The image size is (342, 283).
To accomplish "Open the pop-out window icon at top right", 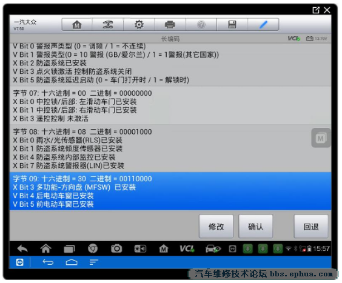I will (x=316, y=10).
